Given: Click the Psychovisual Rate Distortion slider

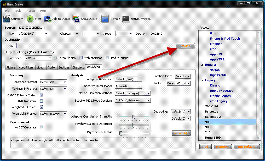Looking at the screenshot, I should 134,125.
